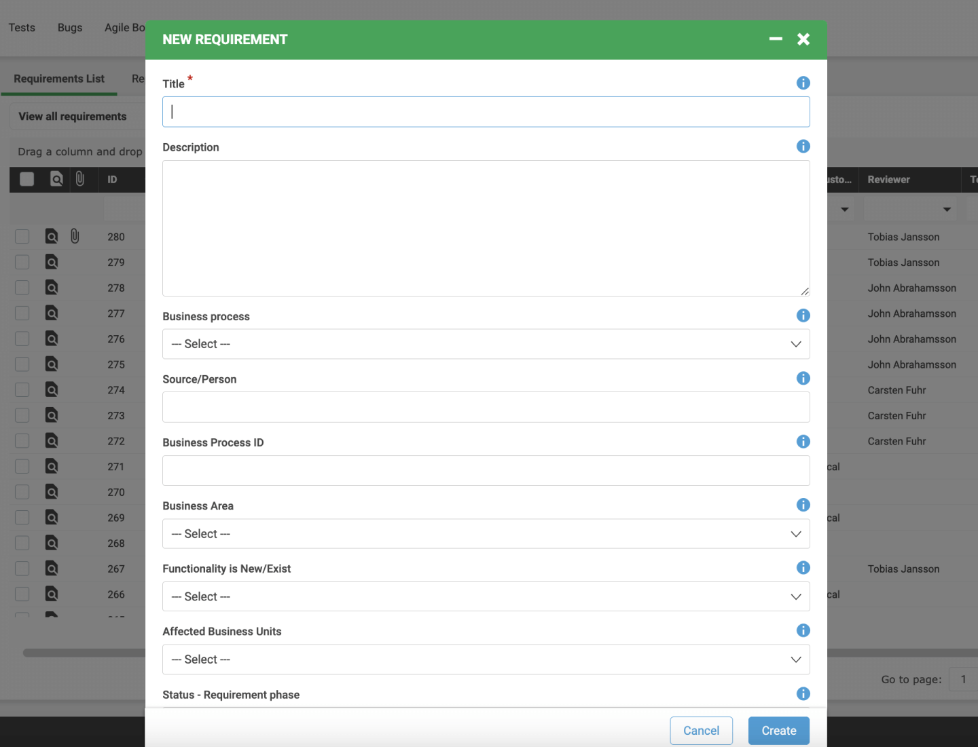Click the Create button
978x747 pixels.
click(x=778, y=730)
